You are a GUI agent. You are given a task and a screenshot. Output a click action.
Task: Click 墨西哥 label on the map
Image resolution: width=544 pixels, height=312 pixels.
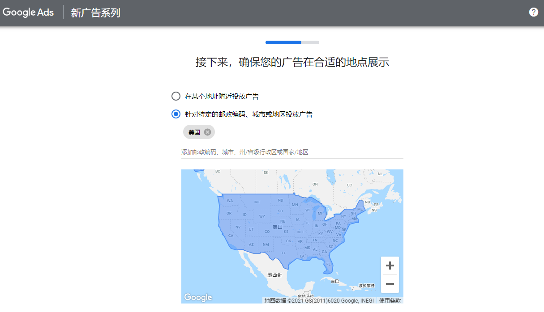coord(274,275)
